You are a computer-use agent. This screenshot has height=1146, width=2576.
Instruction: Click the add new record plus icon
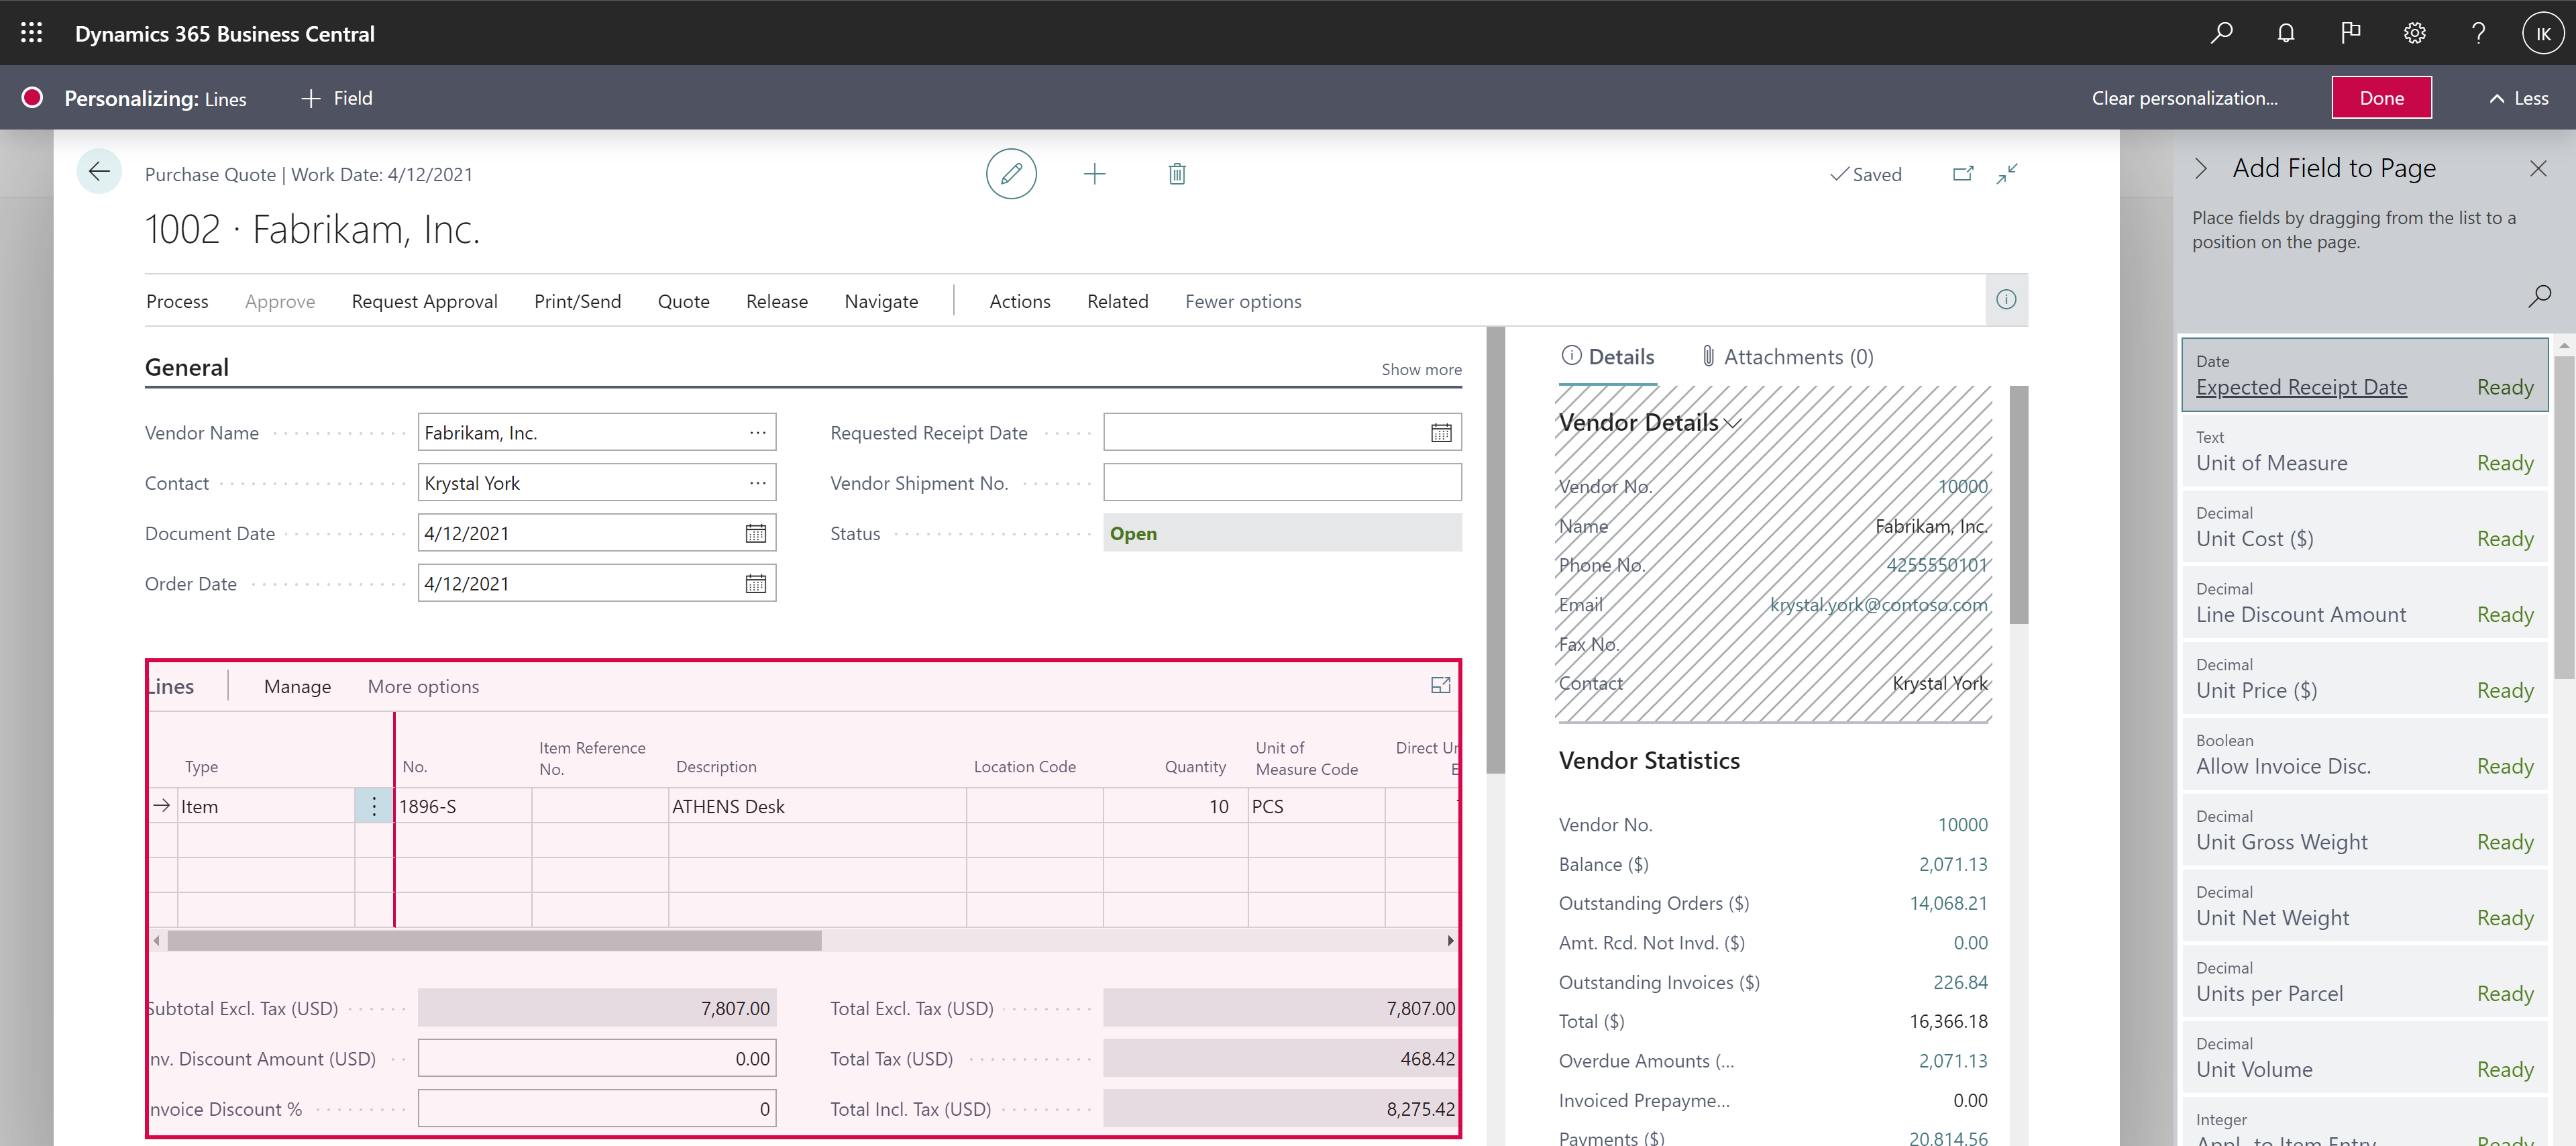(1094, 172)
